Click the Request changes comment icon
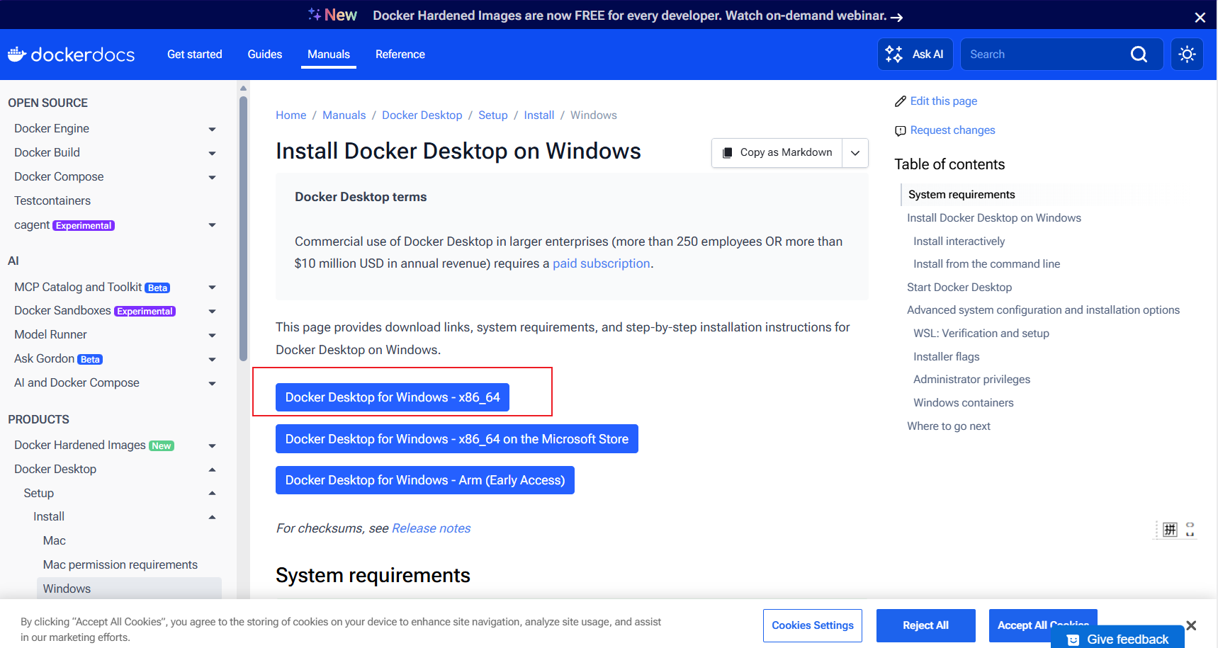 point(901,130)
